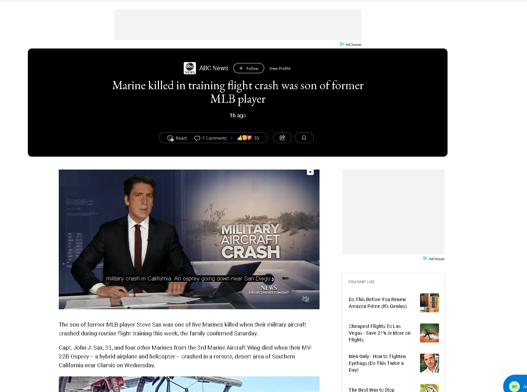Open 'Men Only - How to Tighten Eyebags' link

click(377, 363)
